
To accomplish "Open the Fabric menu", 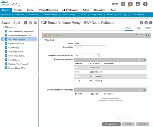I will 30,10.
